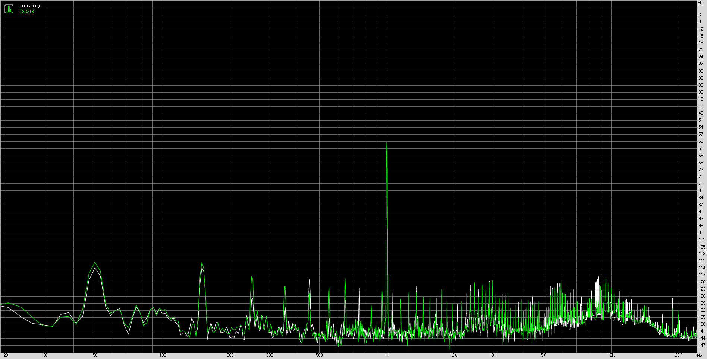707x359 pixels.
Task: Select the white 'test cabling' legend entry
Action: pos(29,6)
